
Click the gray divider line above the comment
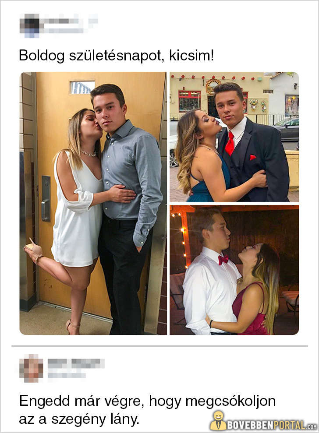pos(159,346)
